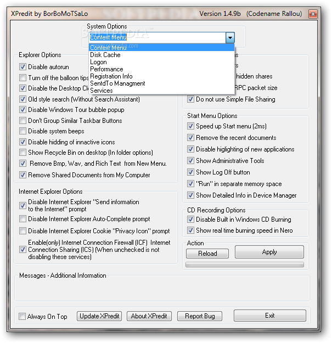Image resolution: width=332 pixels, height=343 pixels.
Task: Uncheck Disable Built in Windows CD Burning
Action: click(190, 219)
